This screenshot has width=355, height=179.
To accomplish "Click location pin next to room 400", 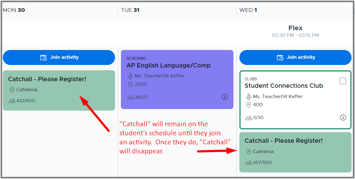I will [248, 105].
